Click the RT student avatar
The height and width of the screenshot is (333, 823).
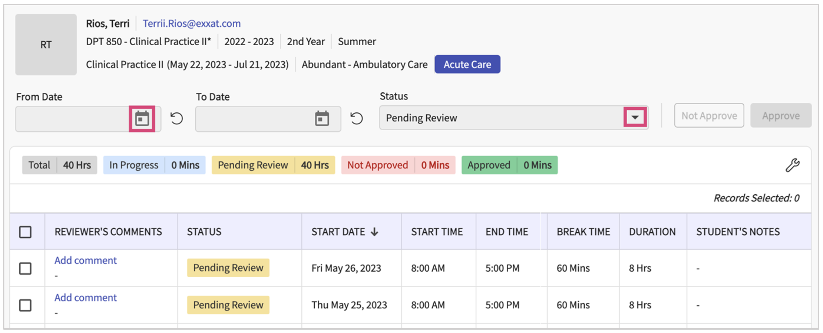(46, 45)
